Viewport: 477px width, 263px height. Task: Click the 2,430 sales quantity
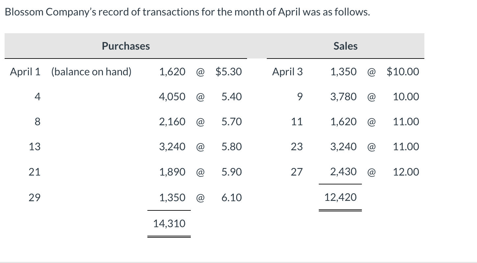343,172
